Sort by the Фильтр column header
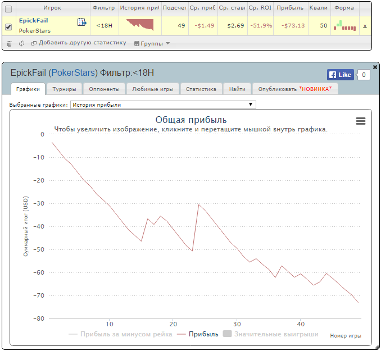Screen dimensions: 381x351 (104, 8)
